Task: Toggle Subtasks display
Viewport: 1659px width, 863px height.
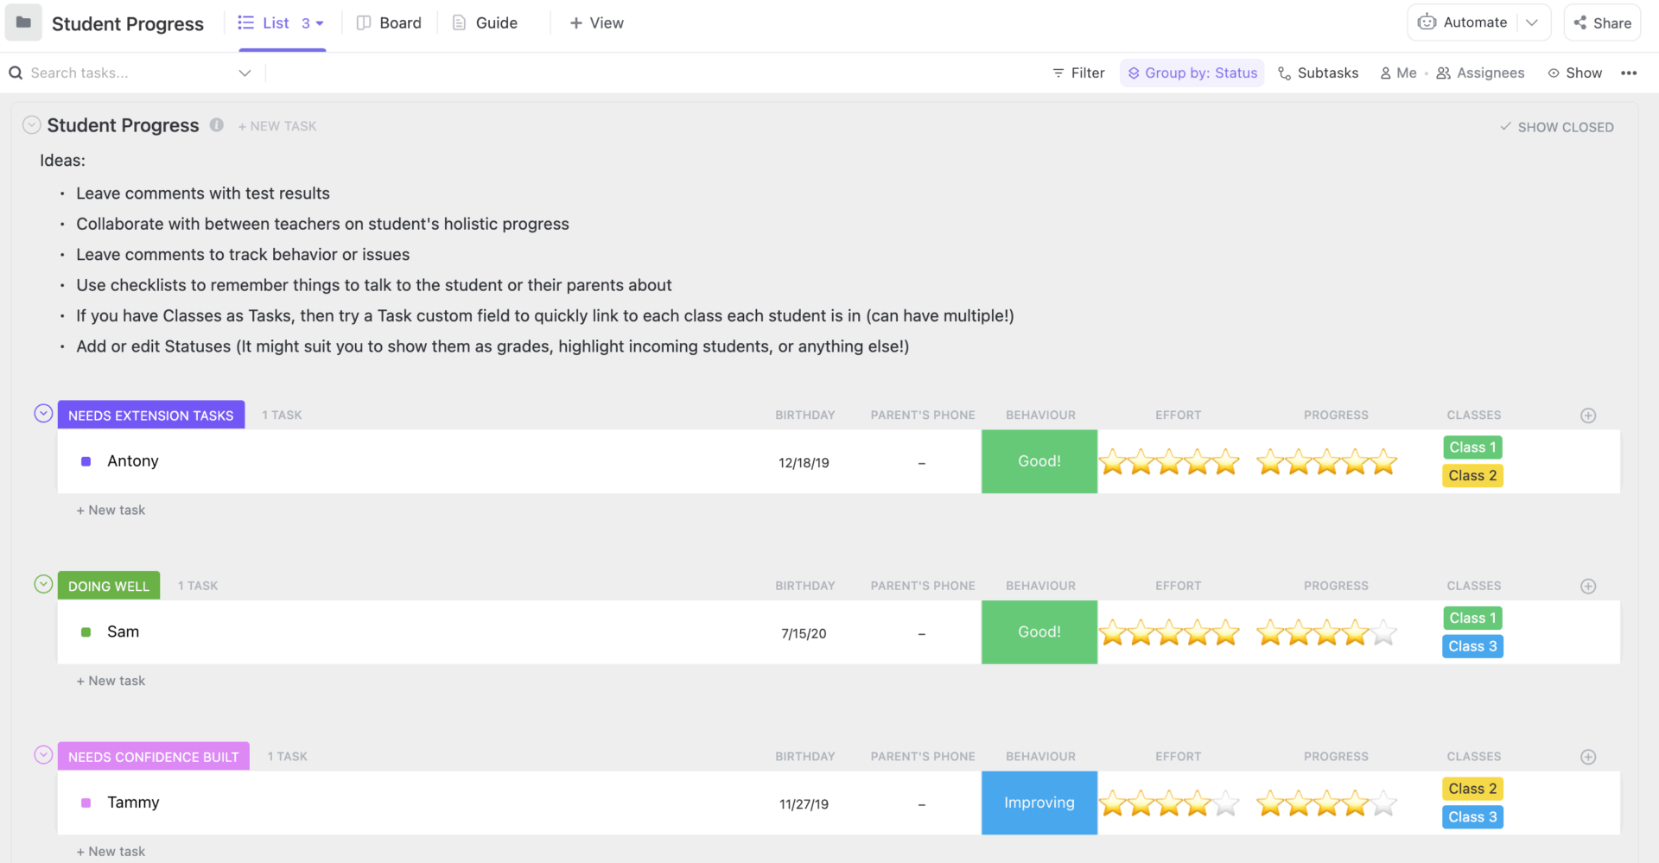Action: pyautogui.click(x=1318, y=73)
